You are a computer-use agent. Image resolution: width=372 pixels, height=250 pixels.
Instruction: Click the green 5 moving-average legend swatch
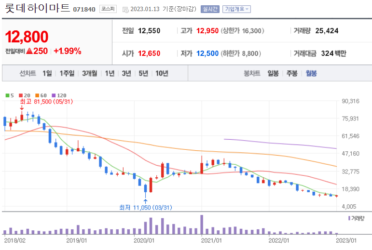[x=7, y=95]
